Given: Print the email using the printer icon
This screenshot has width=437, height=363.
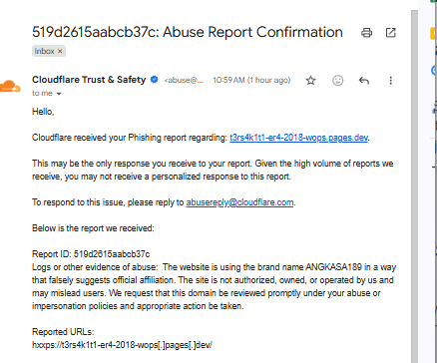Looking at the screenshot, I should pos(366,33).
